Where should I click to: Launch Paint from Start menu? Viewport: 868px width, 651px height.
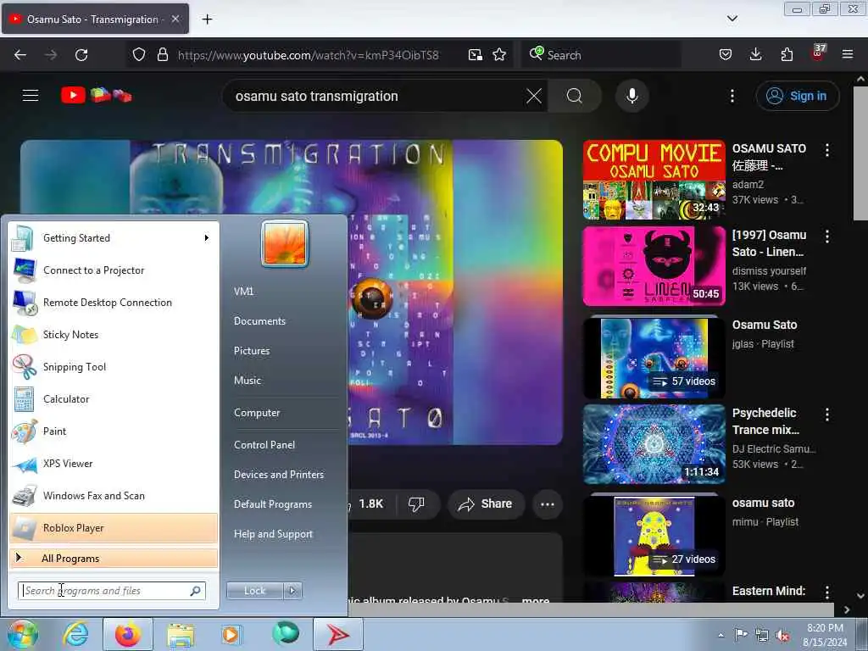click(x=114, y=431)
